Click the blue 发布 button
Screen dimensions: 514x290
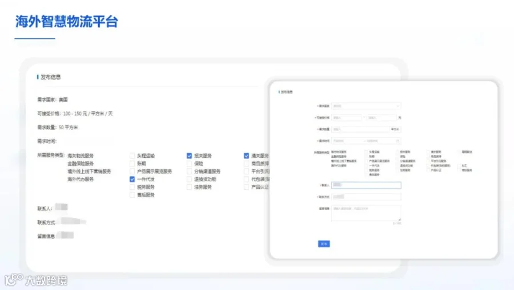click(324, 244)
